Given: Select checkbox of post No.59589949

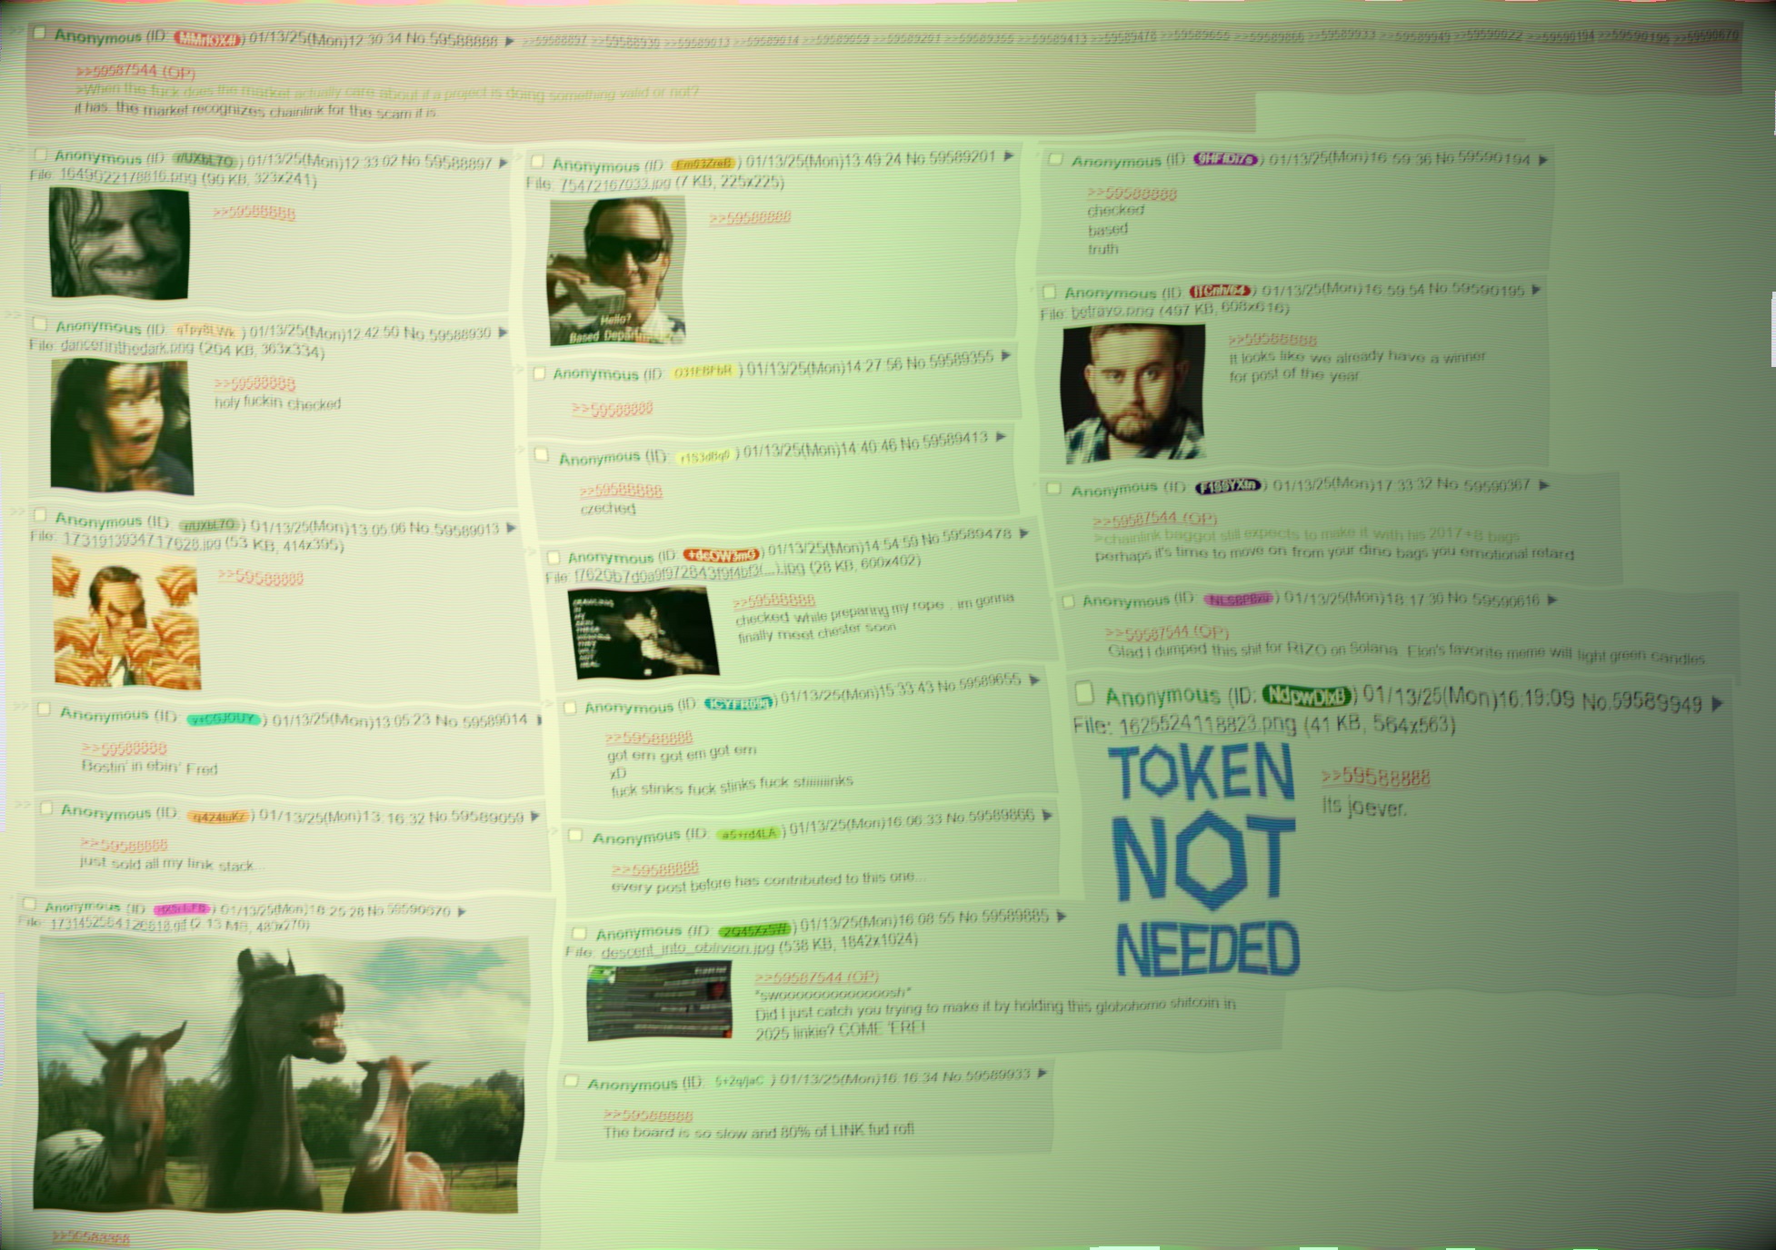Looking at the screenshot, I should [1084, 694].
